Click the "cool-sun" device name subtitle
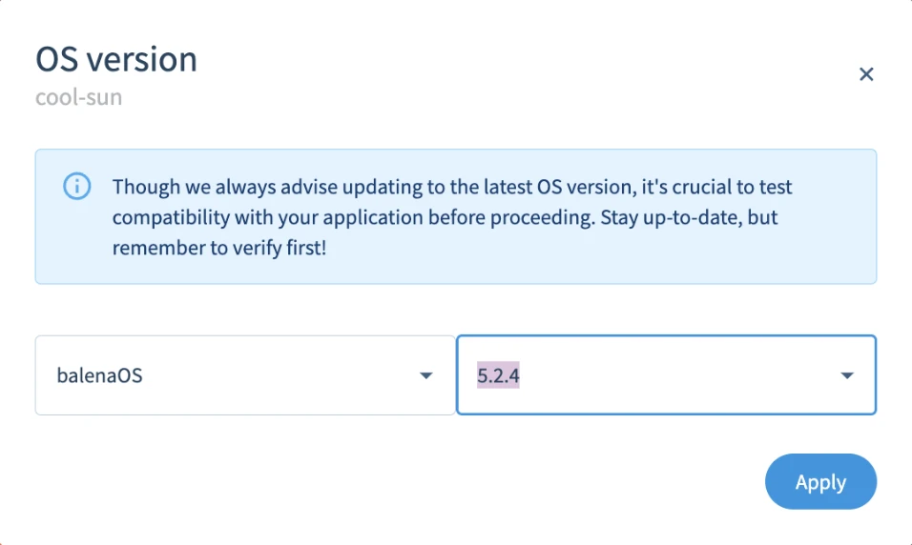The height and width of the screenshot is (545, 912). (x=78, y=97)
